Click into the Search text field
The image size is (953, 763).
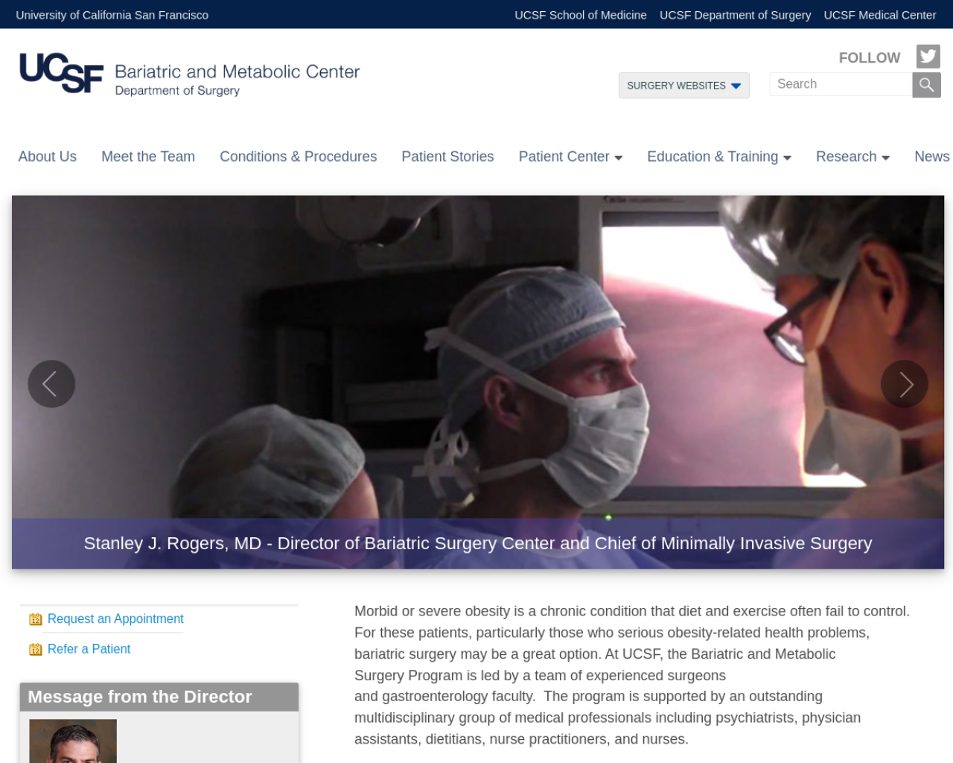(841, 84)
